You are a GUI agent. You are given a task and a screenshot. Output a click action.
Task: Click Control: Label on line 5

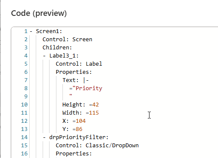[x=79, y=64]
